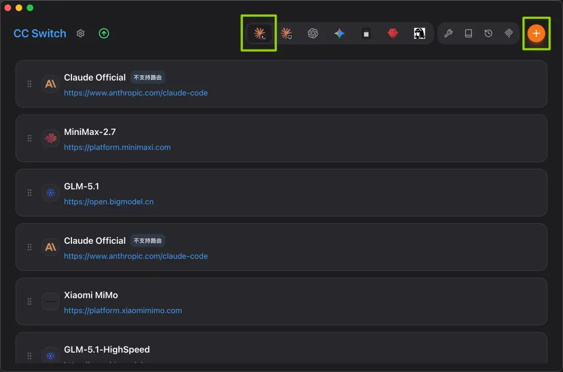563x372 pixels.
Task: Click the MiniMax waveform logo icon
Action: [x=51, y=139]
